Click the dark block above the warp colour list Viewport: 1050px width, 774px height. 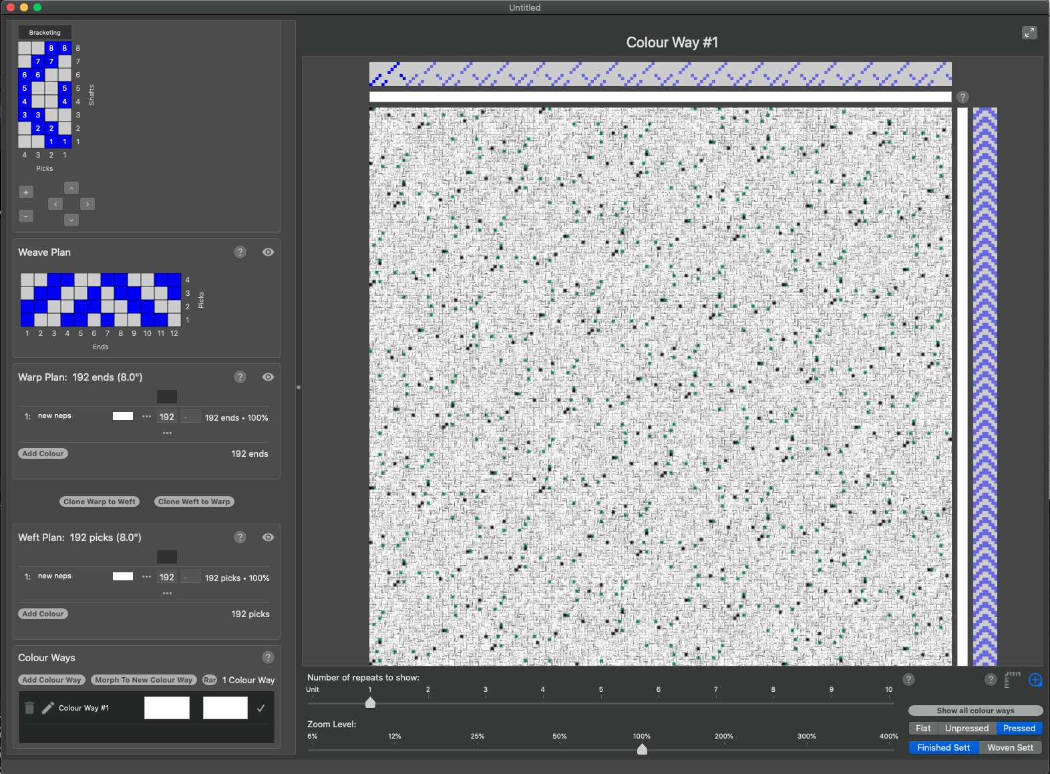click(167, 397)
